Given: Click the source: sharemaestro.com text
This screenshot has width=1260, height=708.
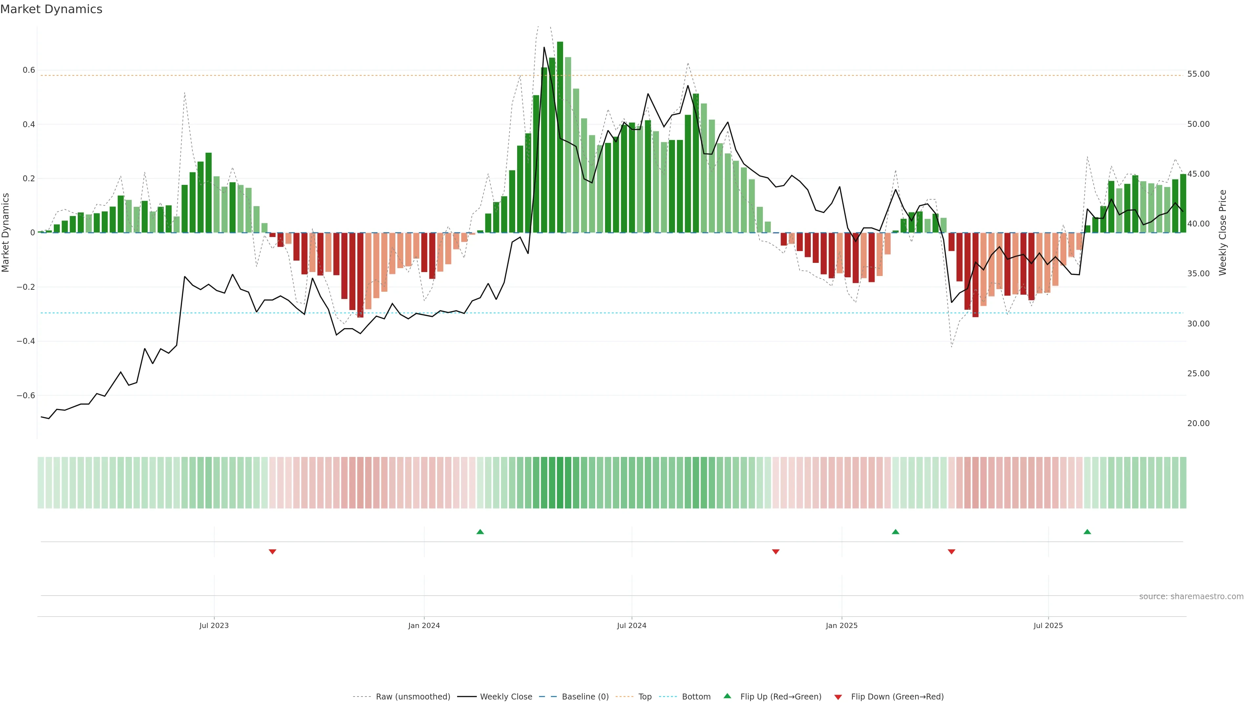Looking at the screenshot, I should coord(1191,597).
